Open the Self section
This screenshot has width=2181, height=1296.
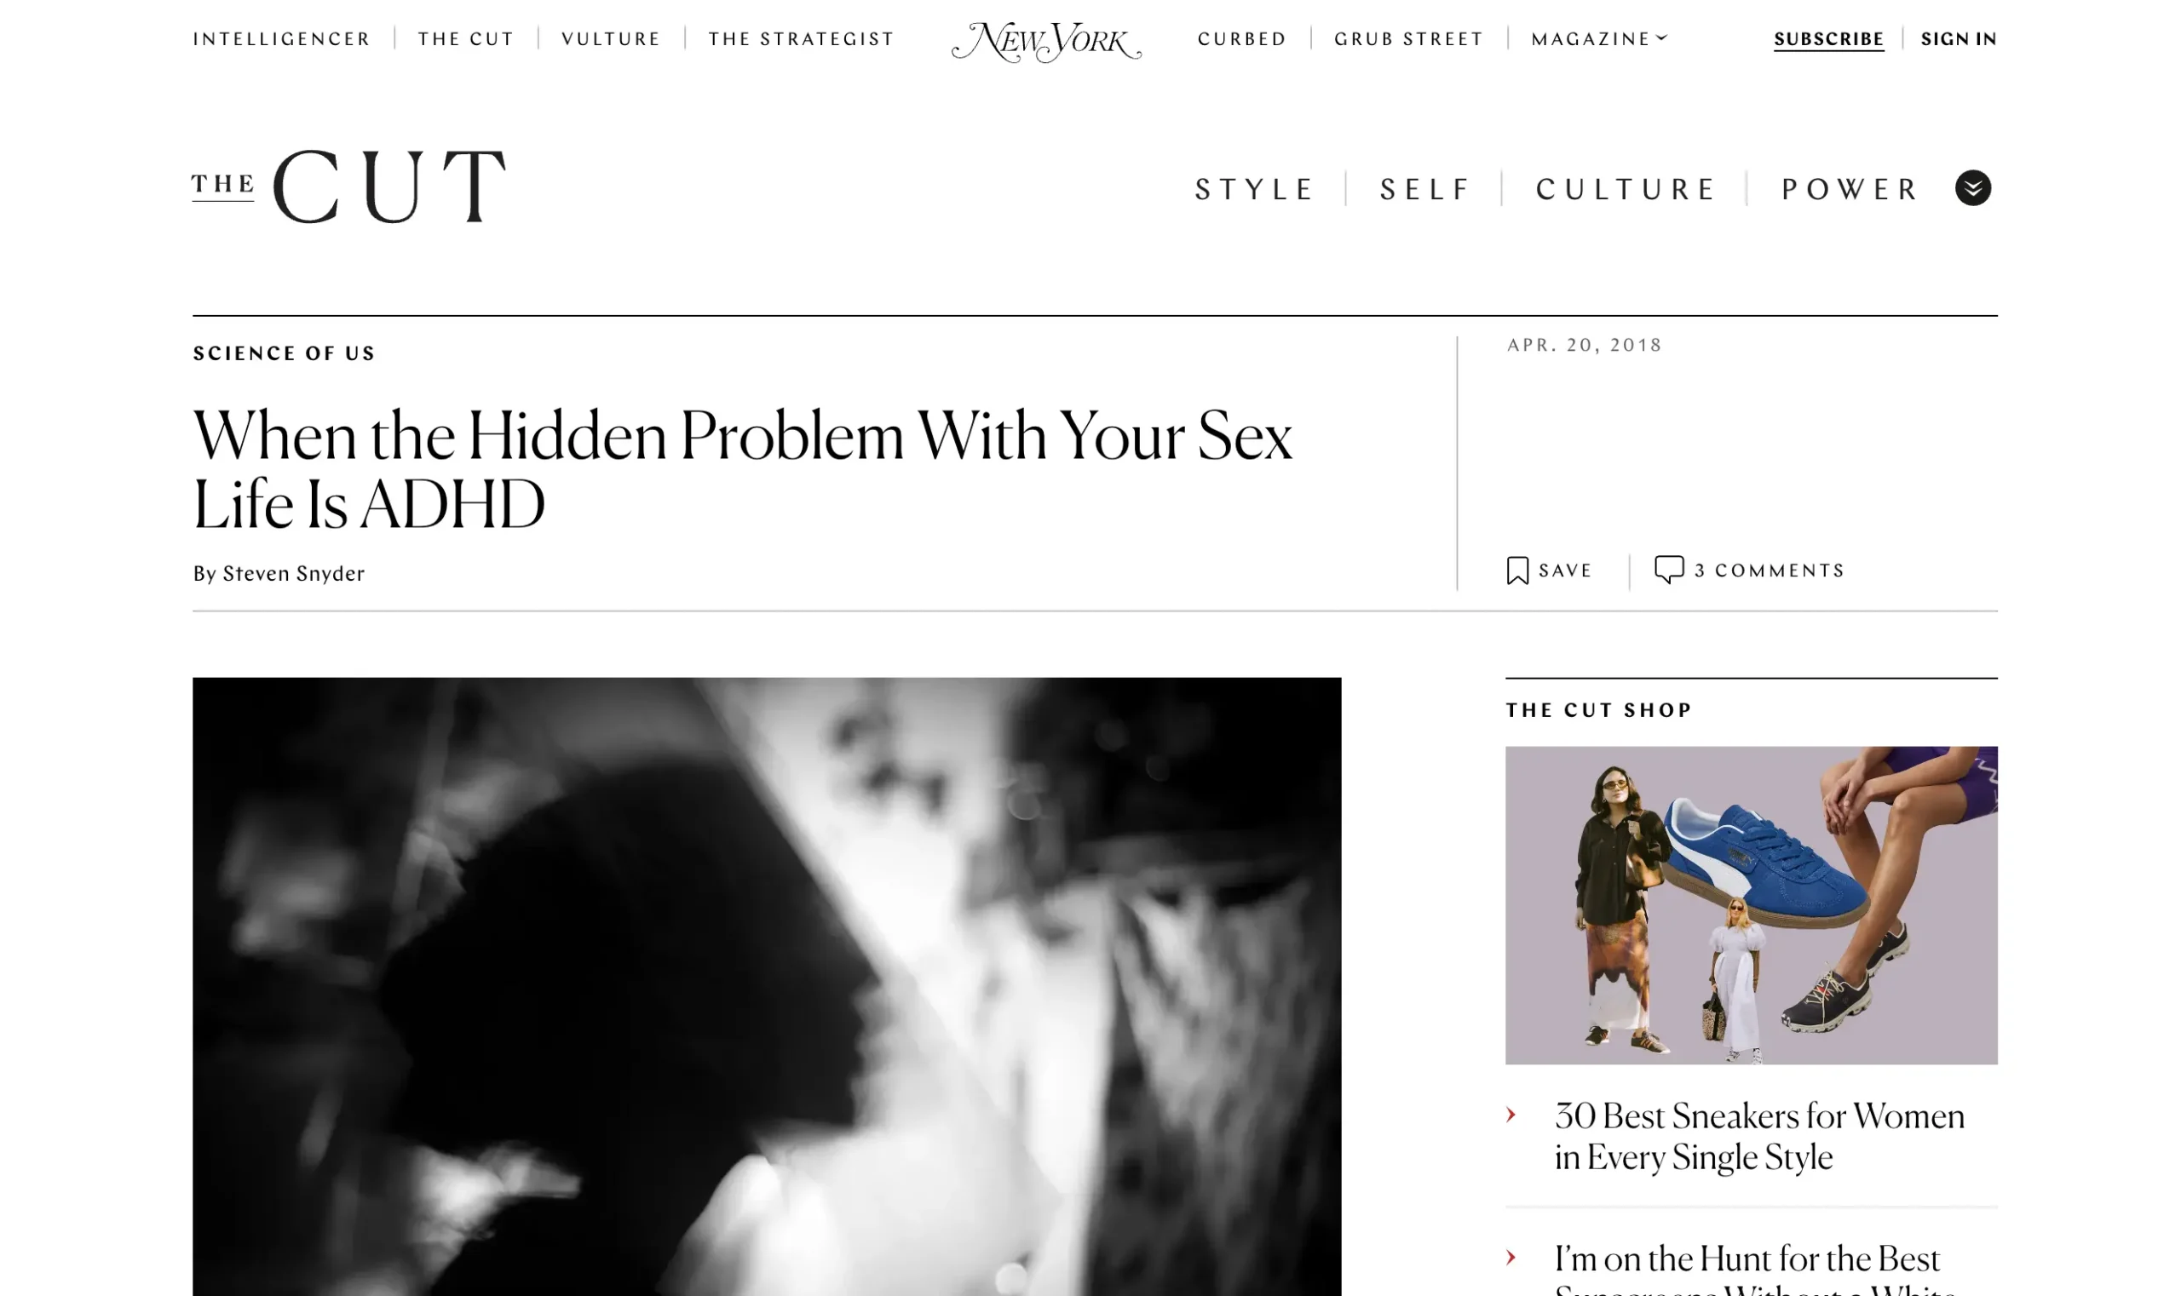tap(1424, 189)
